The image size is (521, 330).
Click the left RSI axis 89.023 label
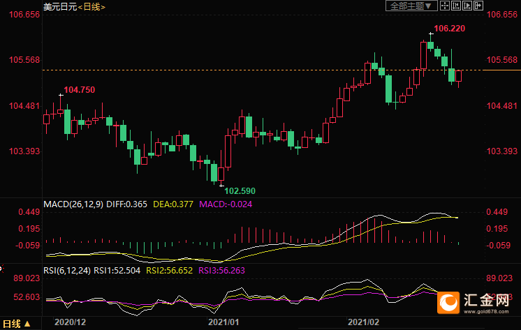pyautogui.click(x=27, y=278)
